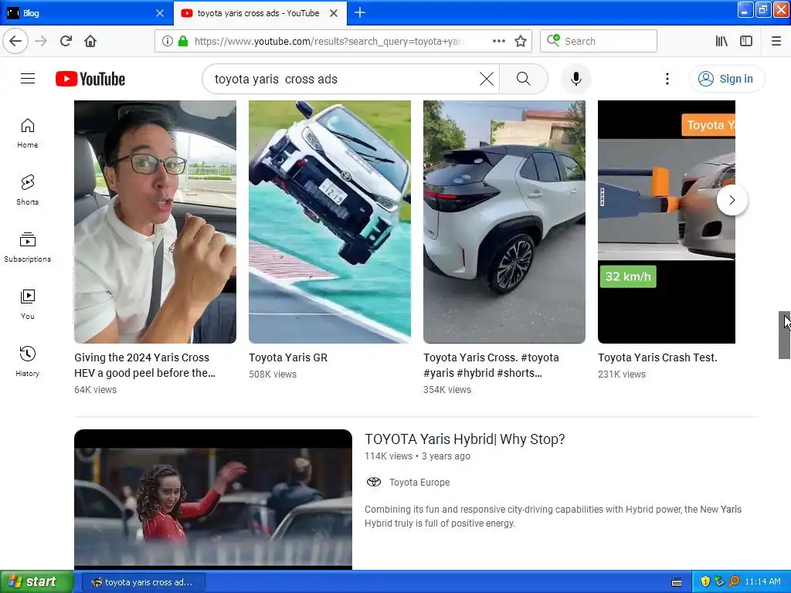Click browser Forward button
Viewport: 791px width, 593px height.
pyautogui.click(x=41, y=41)
